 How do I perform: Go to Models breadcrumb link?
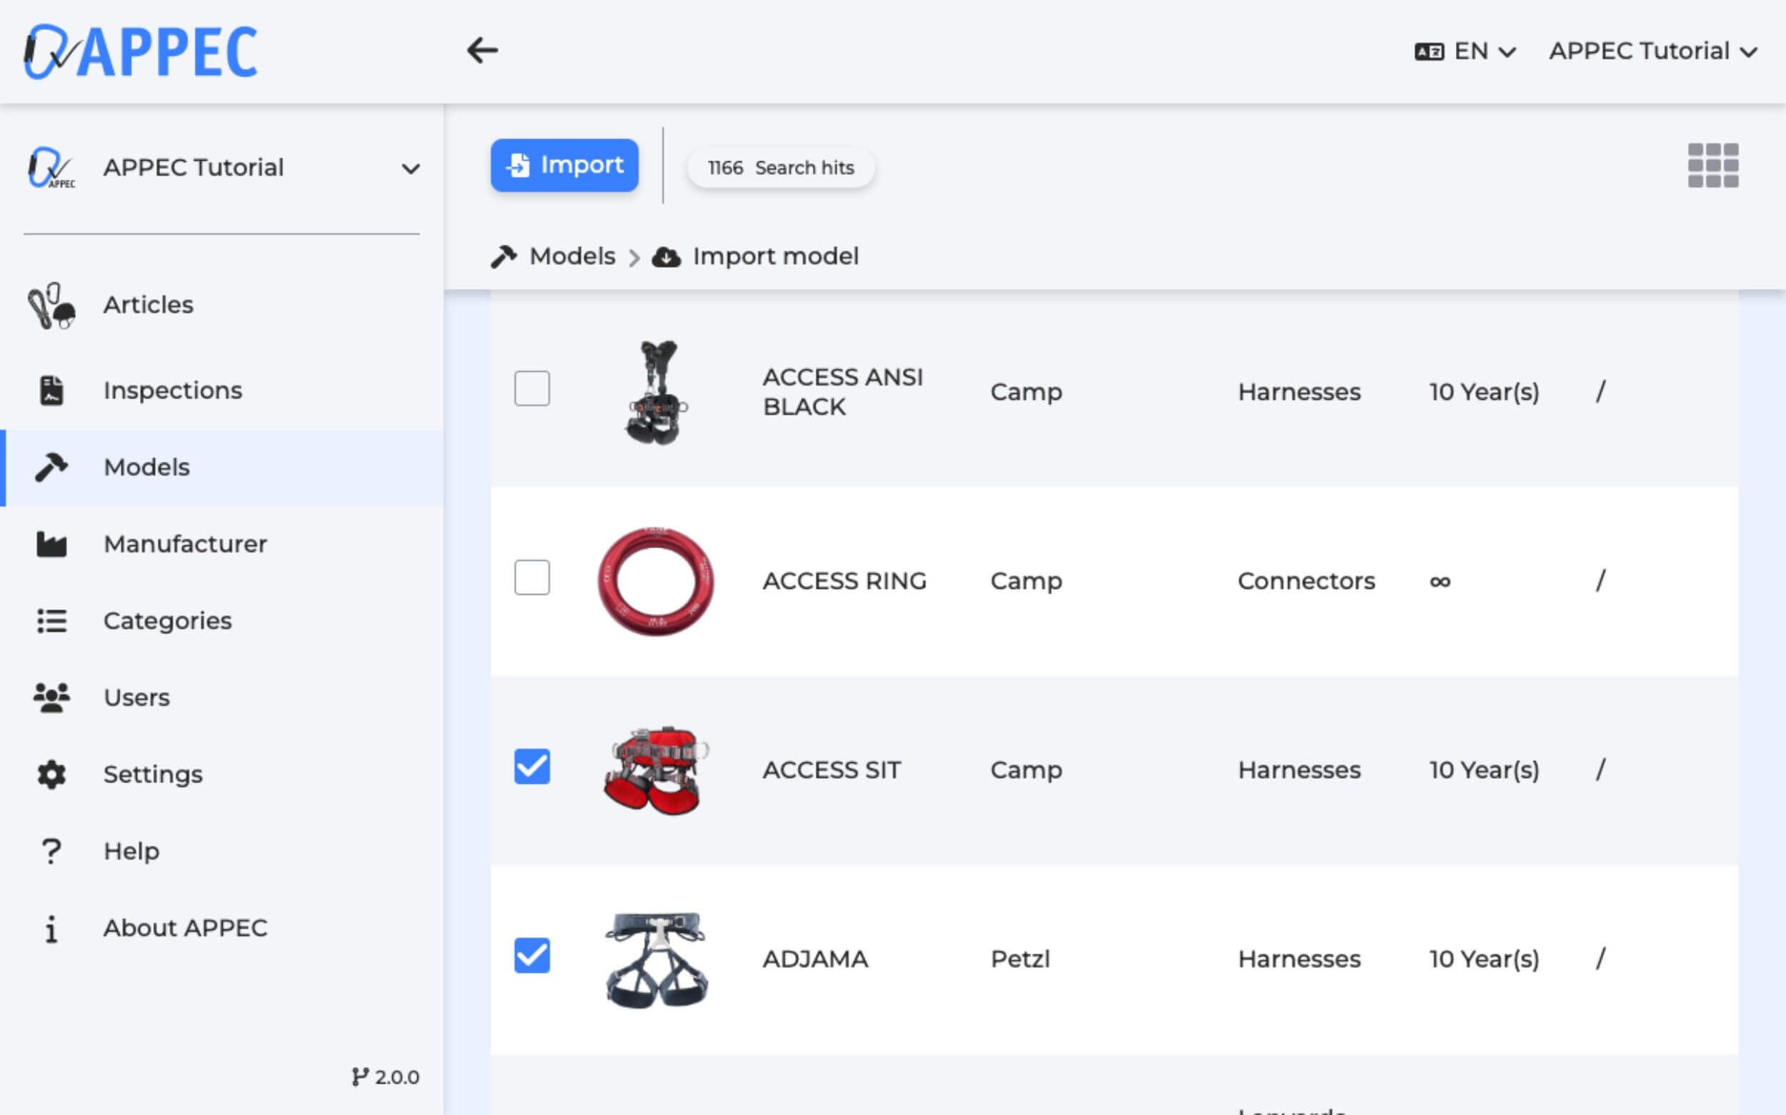tap(572, 257)
